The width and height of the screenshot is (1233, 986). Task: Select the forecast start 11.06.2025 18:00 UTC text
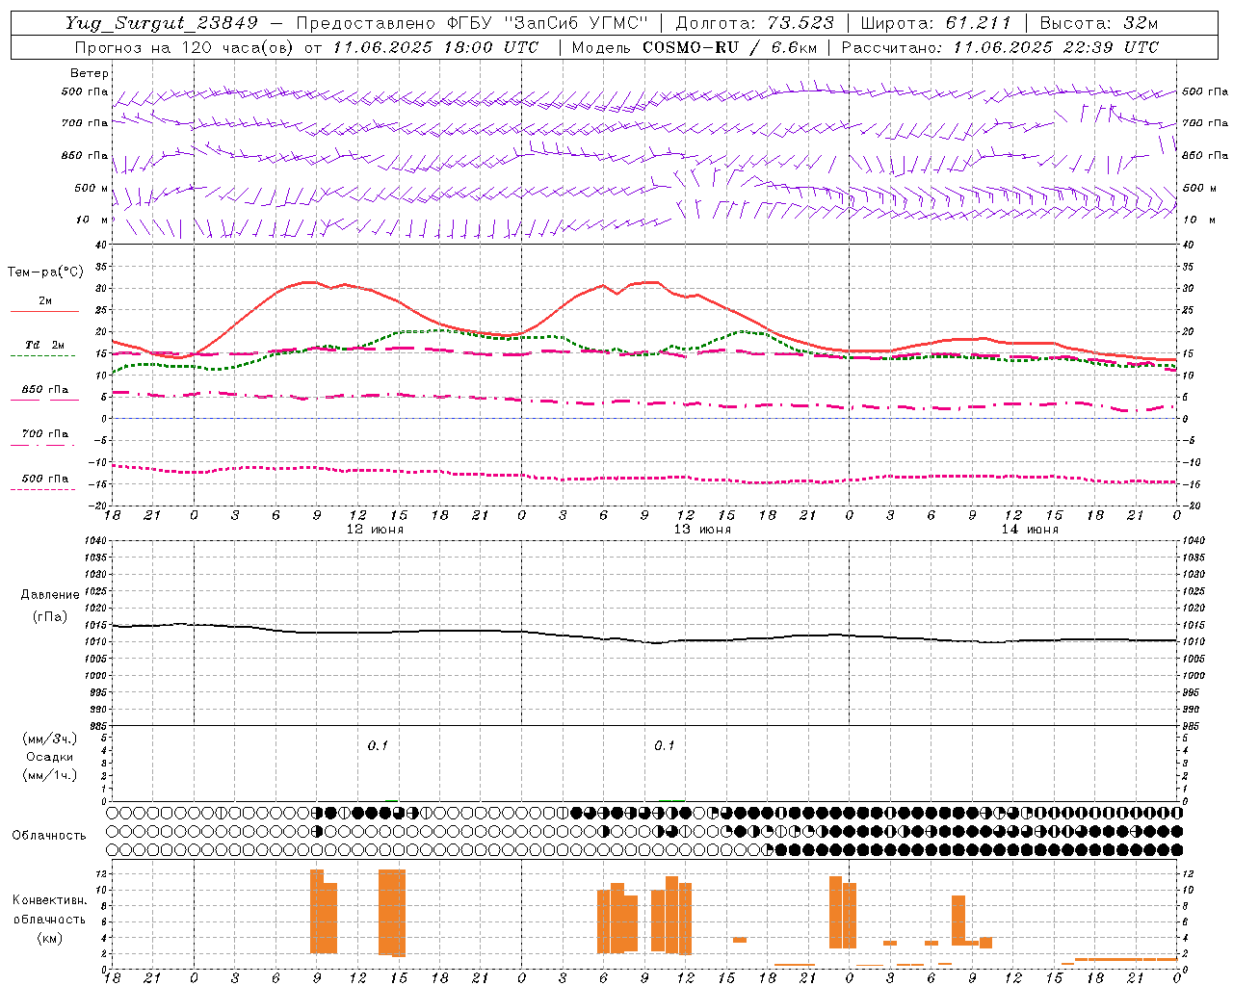point(435,47)
